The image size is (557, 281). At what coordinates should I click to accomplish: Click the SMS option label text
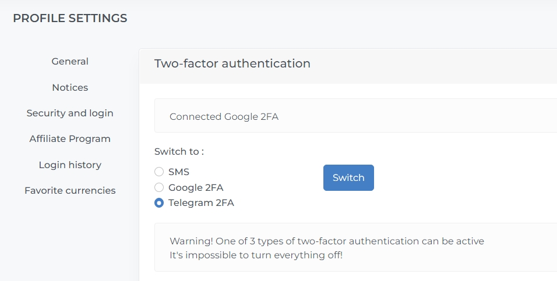coord(179,172)
